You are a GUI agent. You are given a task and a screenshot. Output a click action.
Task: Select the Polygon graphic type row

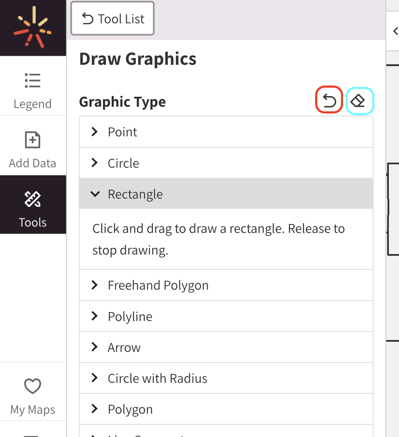(130, 409)
